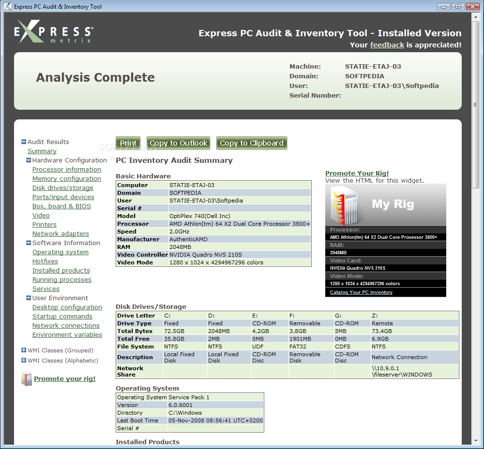
Task: Click the Express Metrix logo
Action: point(54,31)
